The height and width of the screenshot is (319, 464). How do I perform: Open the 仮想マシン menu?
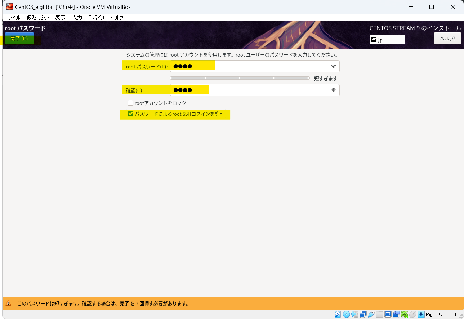(38, 17)
